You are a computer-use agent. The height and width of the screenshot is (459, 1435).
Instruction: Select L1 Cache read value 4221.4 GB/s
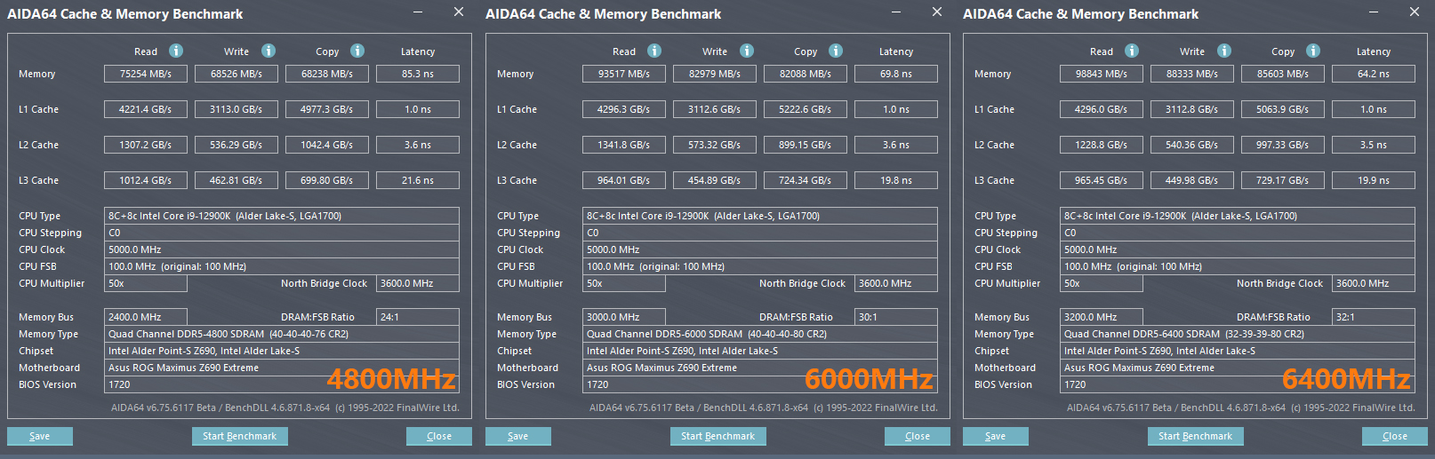pos(146,109)
